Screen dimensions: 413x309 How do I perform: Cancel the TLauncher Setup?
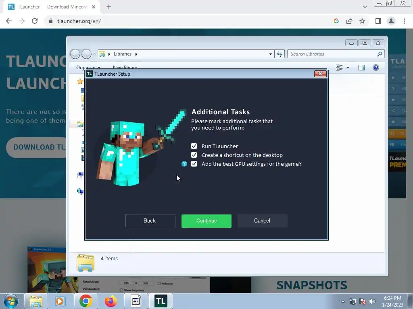262,221
